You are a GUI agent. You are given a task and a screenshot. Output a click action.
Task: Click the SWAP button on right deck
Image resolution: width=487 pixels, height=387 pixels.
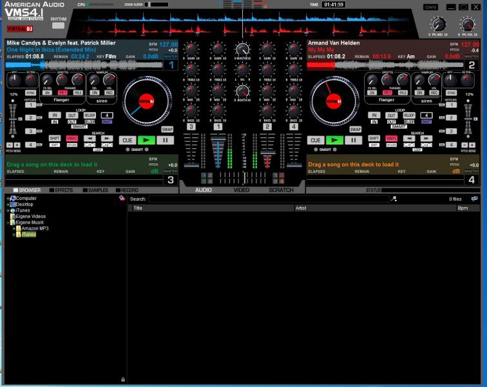pyautogui.click(x=355, y=129)
